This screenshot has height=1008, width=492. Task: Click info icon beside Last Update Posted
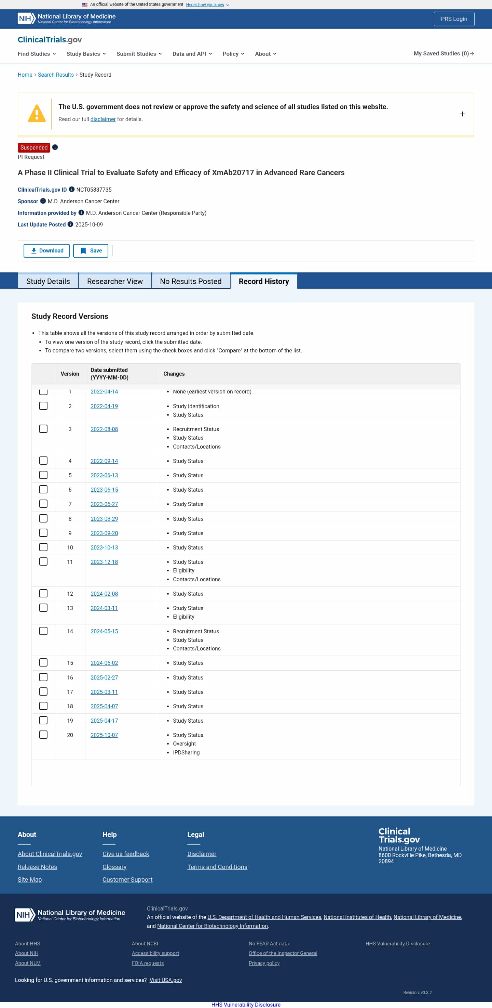click(x=70, y=224)
